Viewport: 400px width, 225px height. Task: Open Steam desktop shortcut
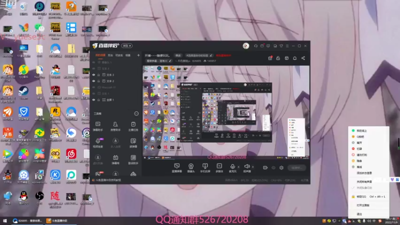23,93
